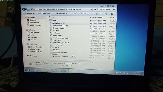Focus the Search platform-tools box

tap(107, 10)
